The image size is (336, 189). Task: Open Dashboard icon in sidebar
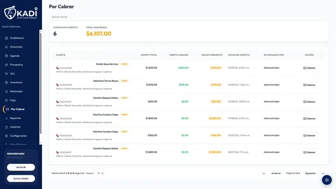click(6, 38)
